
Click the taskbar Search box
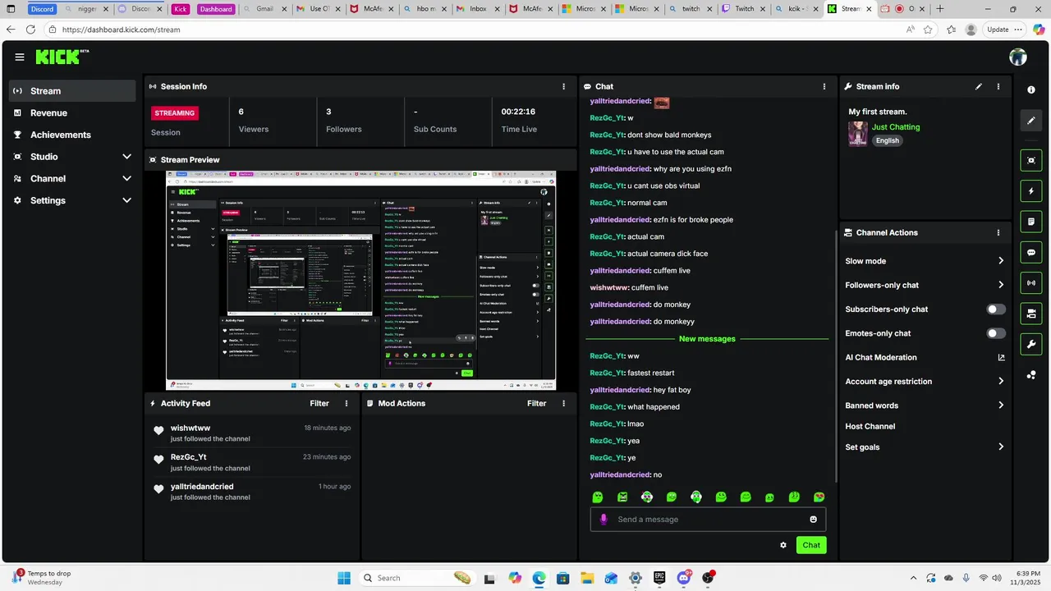(417, 578)
